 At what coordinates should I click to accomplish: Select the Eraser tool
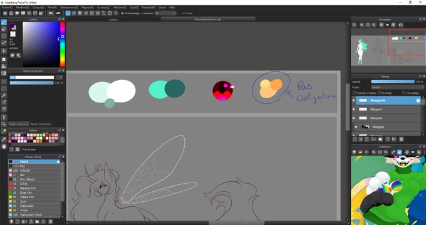[x=4, y=29]
